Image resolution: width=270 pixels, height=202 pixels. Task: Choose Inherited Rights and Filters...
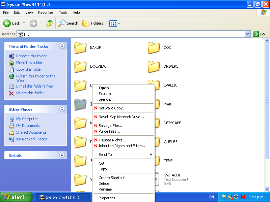pos(123,146)
